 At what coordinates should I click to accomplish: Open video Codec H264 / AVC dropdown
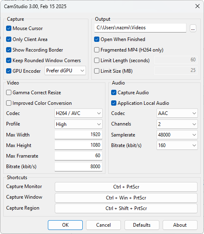coord(78,113)
